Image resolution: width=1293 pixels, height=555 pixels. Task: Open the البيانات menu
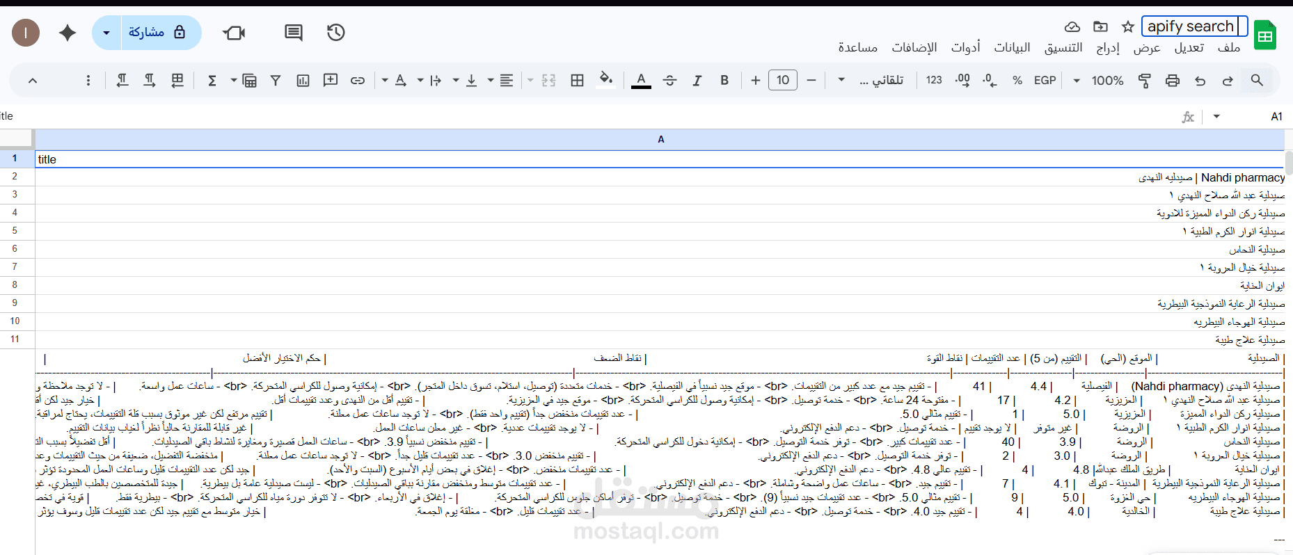coord(1012,47)
